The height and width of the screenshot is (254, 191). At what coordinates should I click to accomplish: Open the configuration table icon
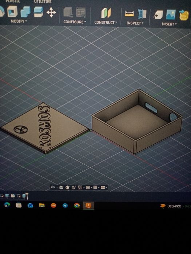(81, 12)
